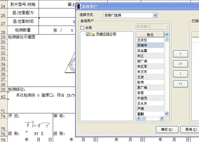Viewport: 199px width, 142px height.
Task: Click the 姓名 column header
Action: pyautogui.click(x=150, y=35)
